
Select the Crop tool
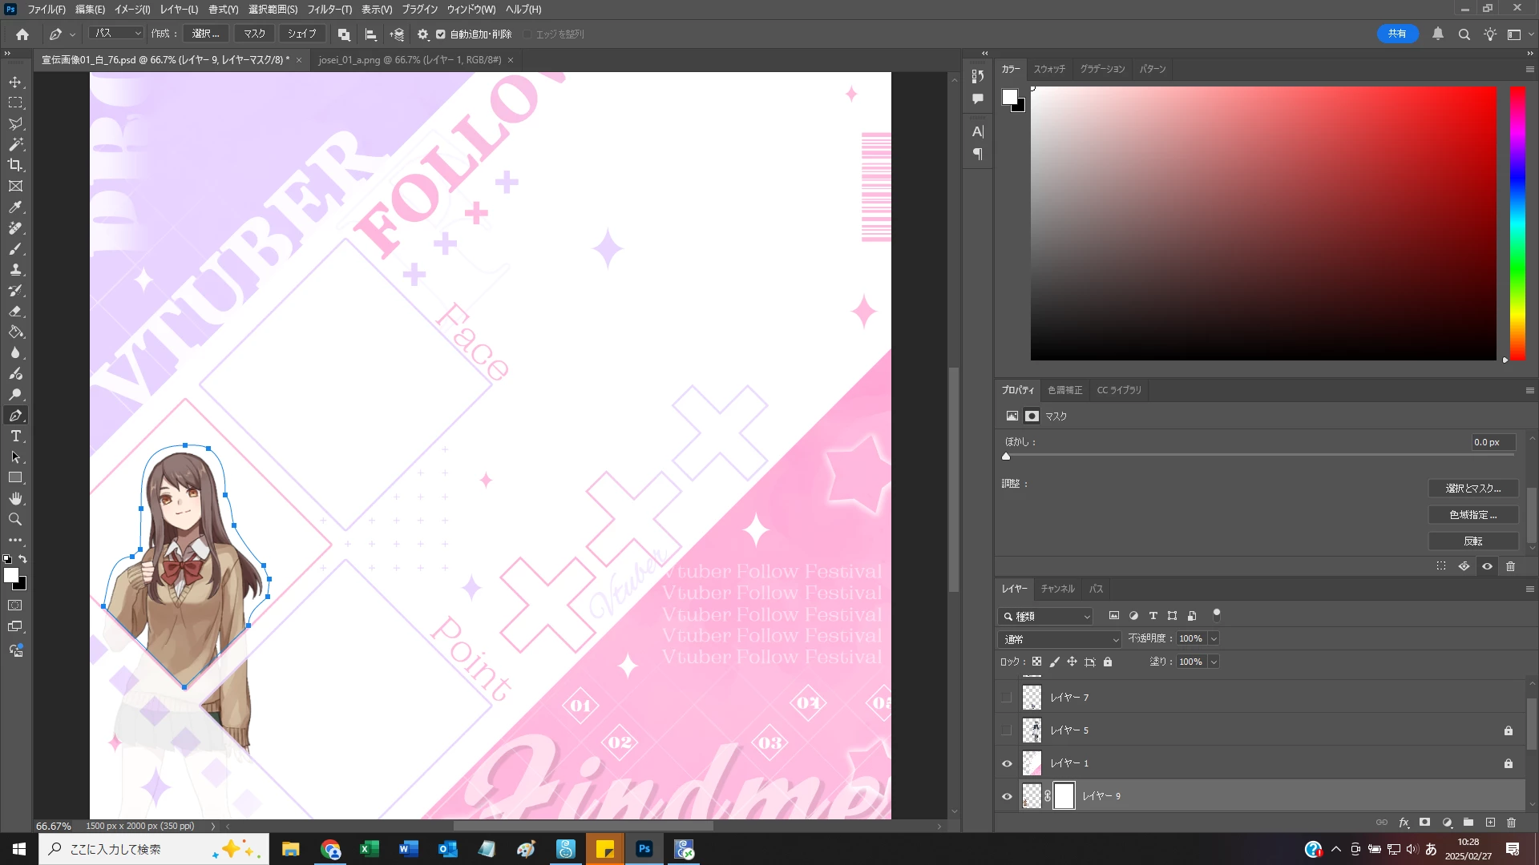tap(15, 165)
